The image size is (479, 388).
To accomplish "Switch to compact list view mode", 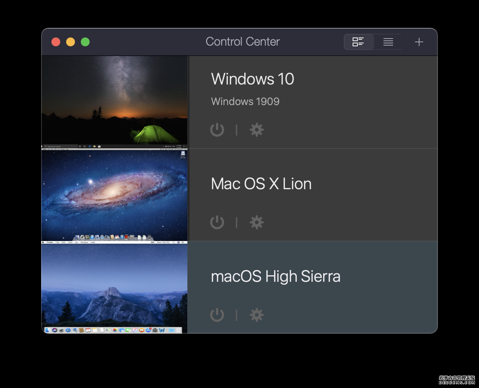I will 388,42.
